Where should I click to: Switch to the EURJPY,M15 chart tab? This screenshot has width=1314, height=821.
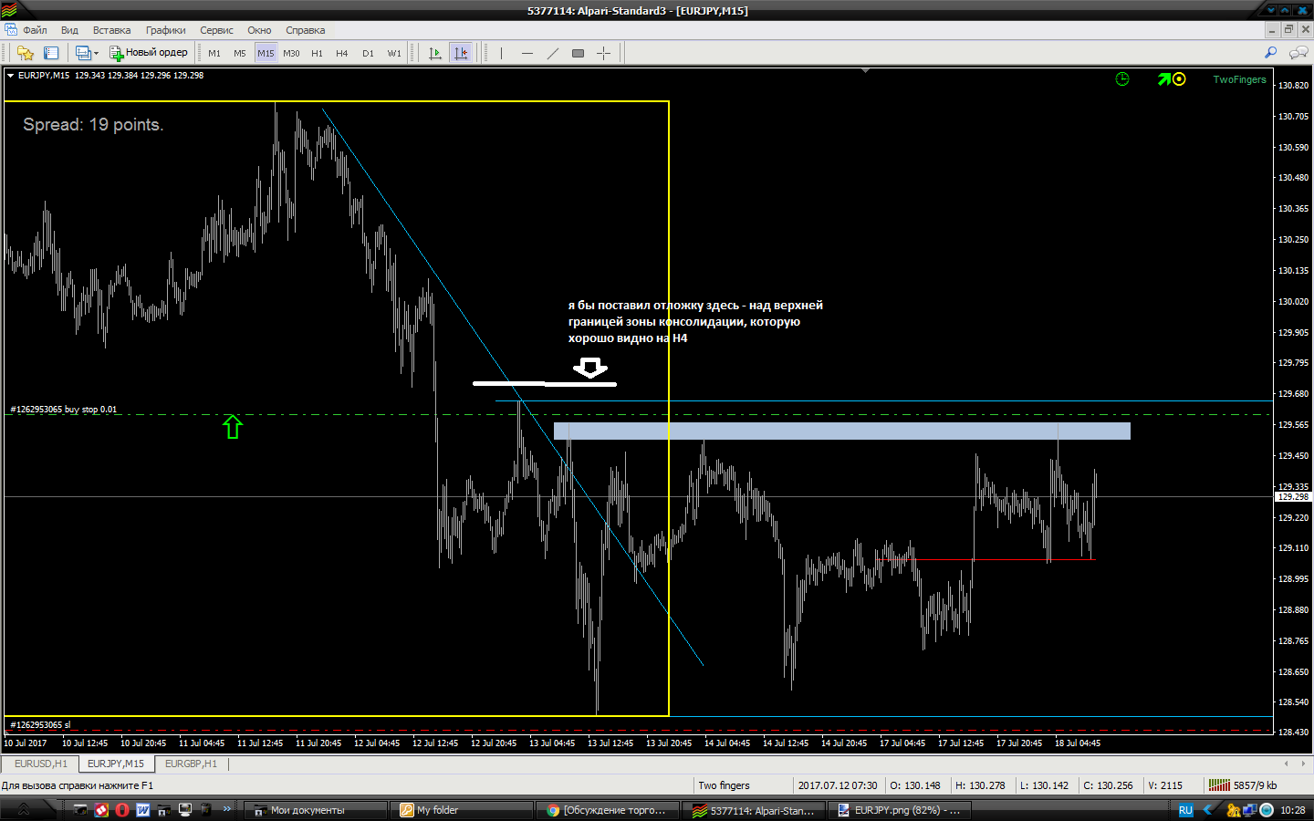tap(116, 764)
